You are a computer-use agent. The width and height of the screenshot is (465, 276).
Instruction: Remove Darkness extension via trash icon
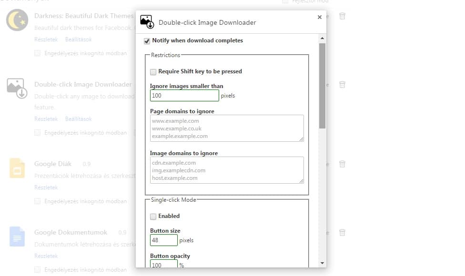pyautogui.click(x=342, y=16)
